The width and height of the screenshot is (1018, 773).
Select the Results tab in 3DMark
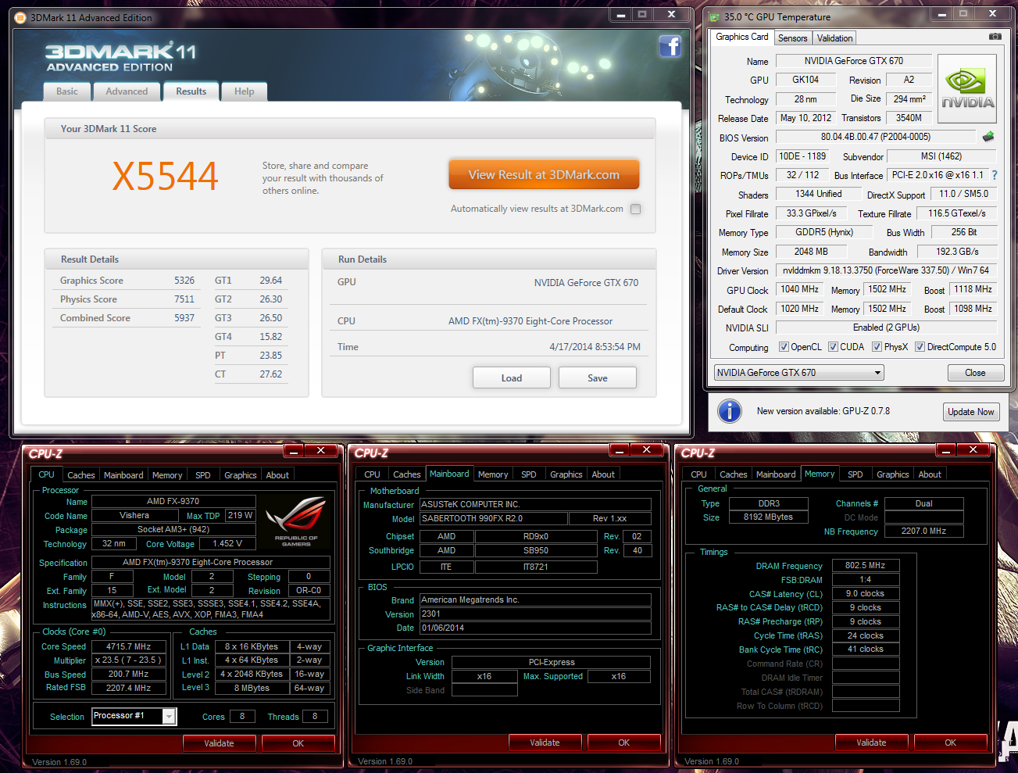point(191,91)
